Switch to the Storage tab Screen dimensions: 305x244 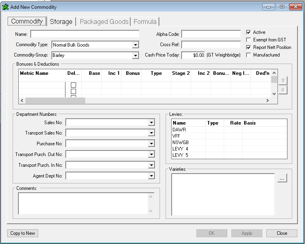pyautogui.click(x=61, y=21)
